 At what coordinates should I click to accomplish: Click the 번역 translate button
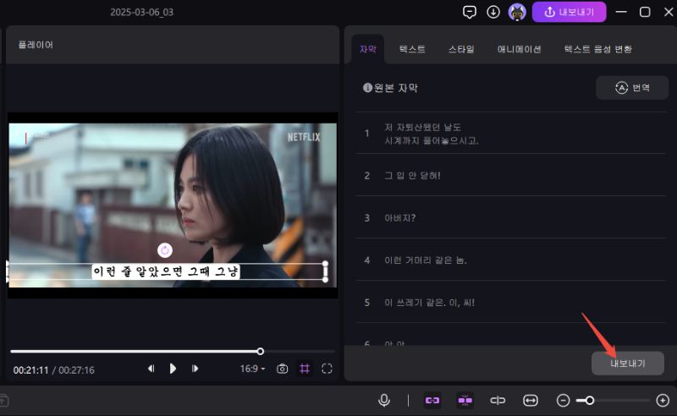632,88
